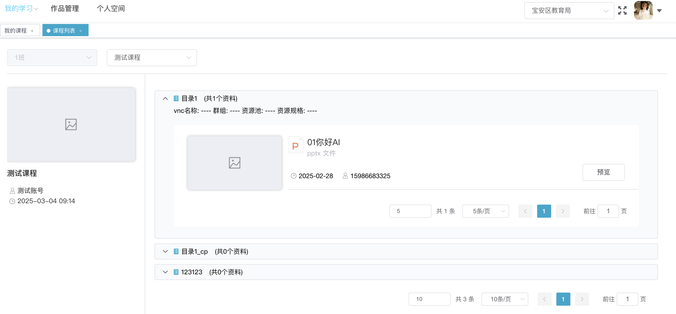Click the fullscreen toggle icon

click(x=622, y=11)
